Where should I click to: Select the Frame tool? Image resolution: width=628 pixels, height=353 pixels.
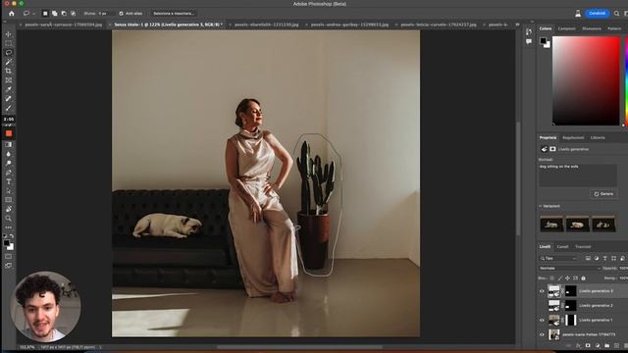[x=9, y=80]
